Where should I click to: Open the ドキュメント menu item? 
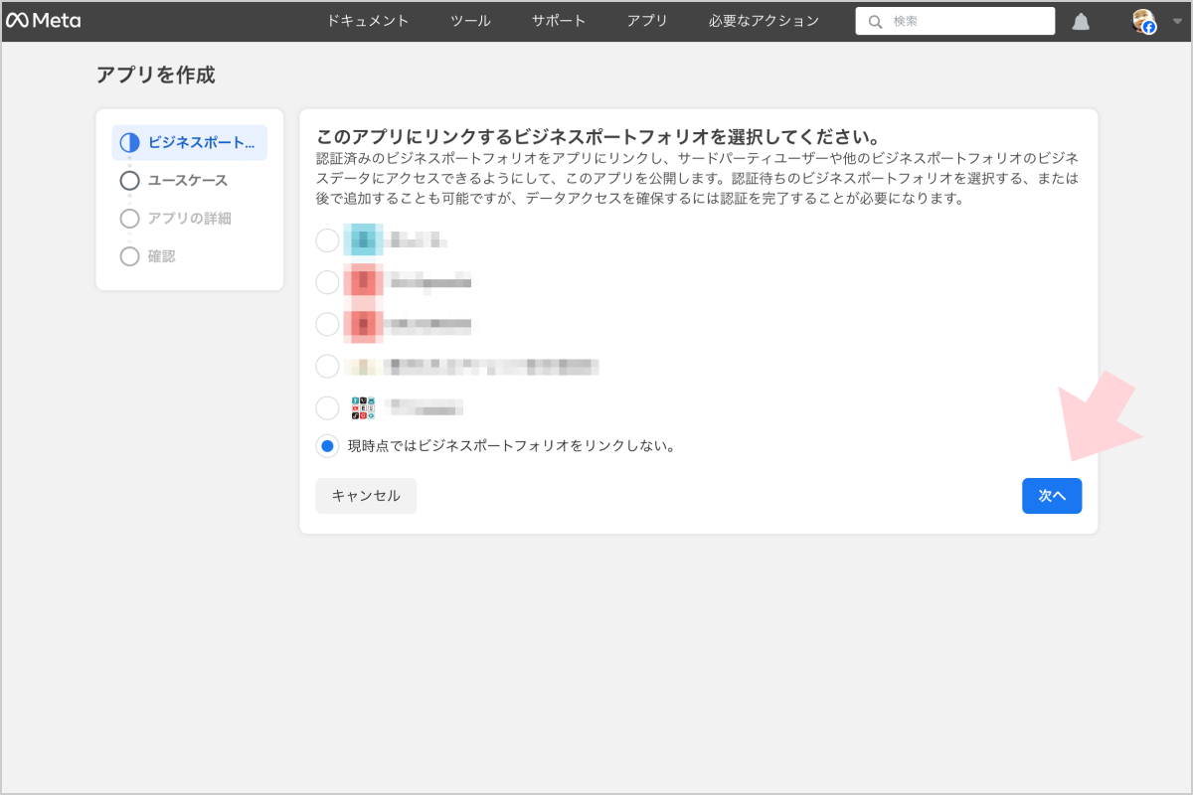(x=368, y=21)
